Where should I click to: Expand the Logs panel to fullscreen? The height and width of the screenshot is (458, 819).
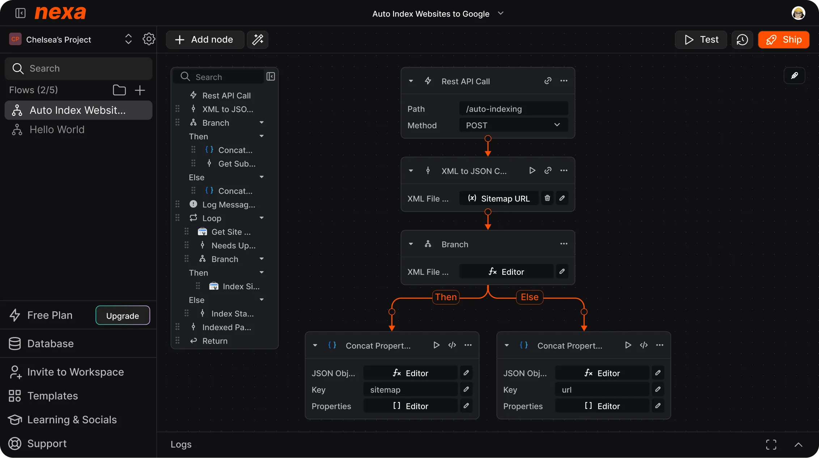point(771,444)
